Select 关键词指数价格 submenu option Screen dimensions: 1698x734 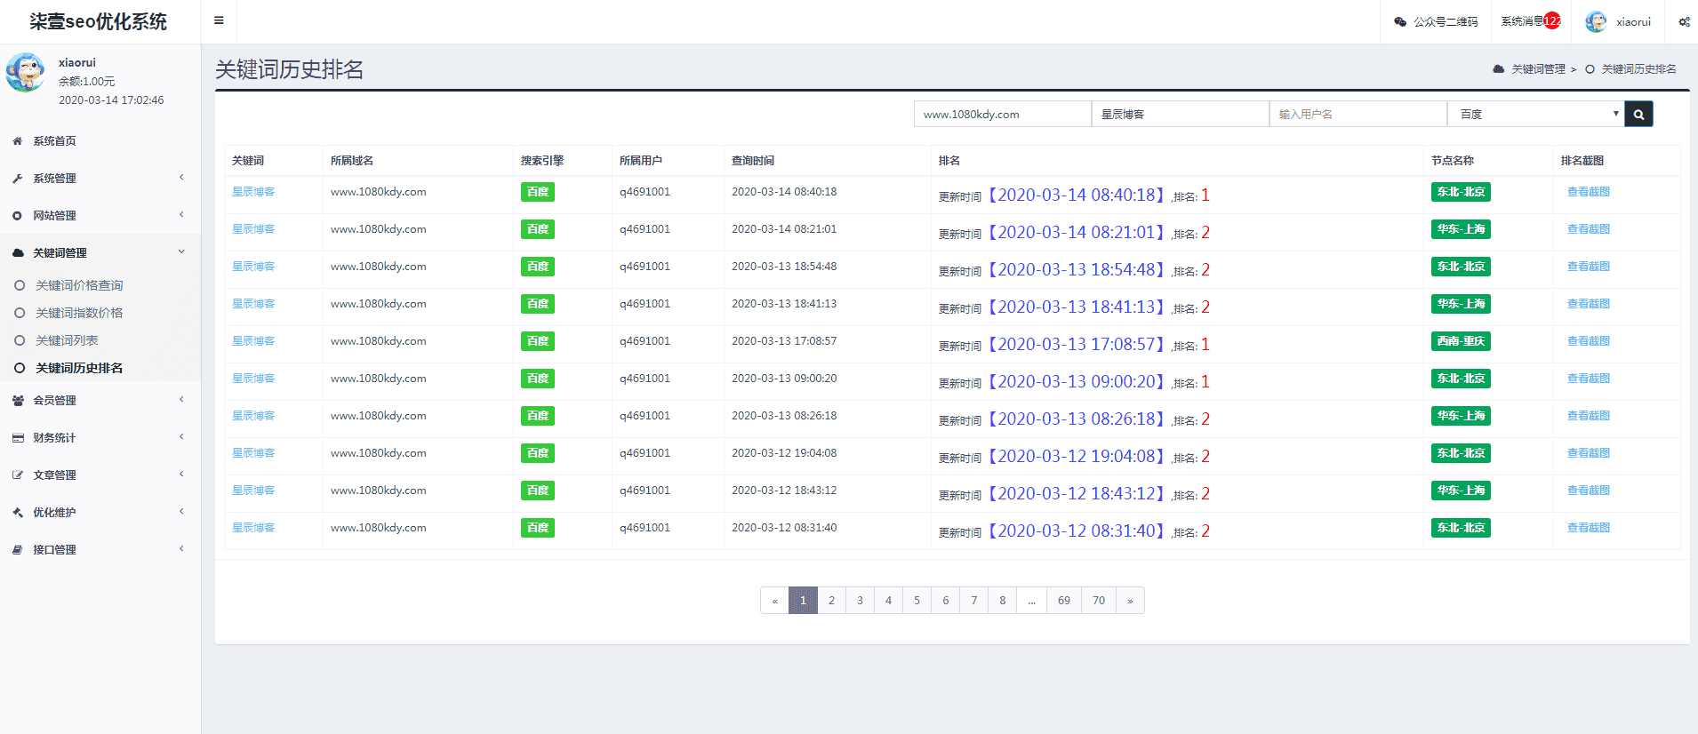click(x=79, y=313)
